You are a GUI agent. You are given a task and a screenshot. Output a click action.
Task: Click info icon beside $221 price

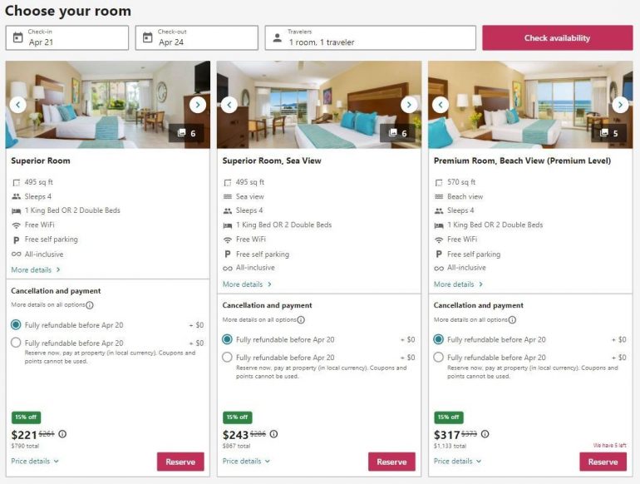click(x=62, y=434)
